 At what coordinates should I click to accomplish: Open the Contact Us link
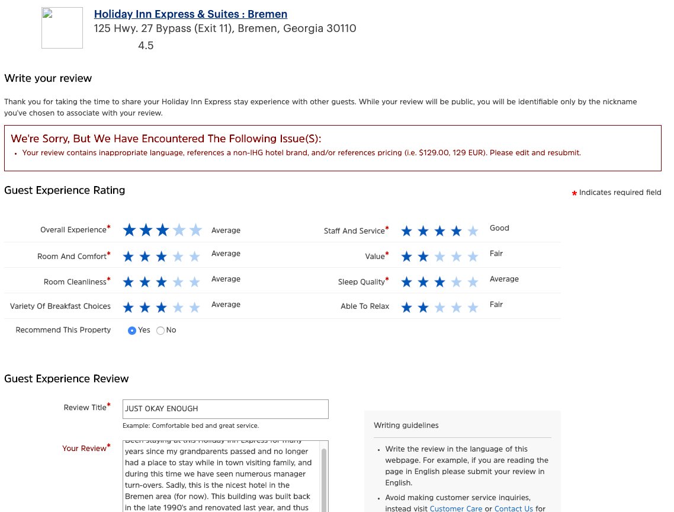[513, 508]
